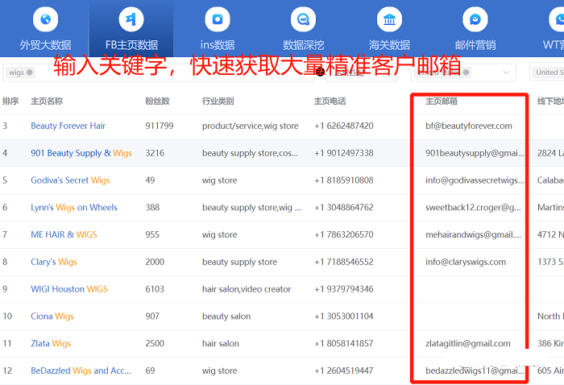Select the FB主页数据 flag icon
The image size is (564, 385).
(131, 19)
